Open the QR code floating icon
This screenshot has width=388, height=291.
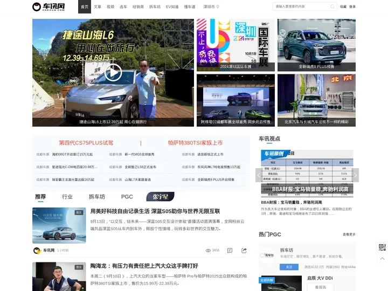point(382,247)
